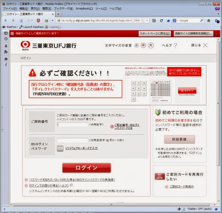
Task: Open the history sidebar clock icon
Action: (6, 39)
